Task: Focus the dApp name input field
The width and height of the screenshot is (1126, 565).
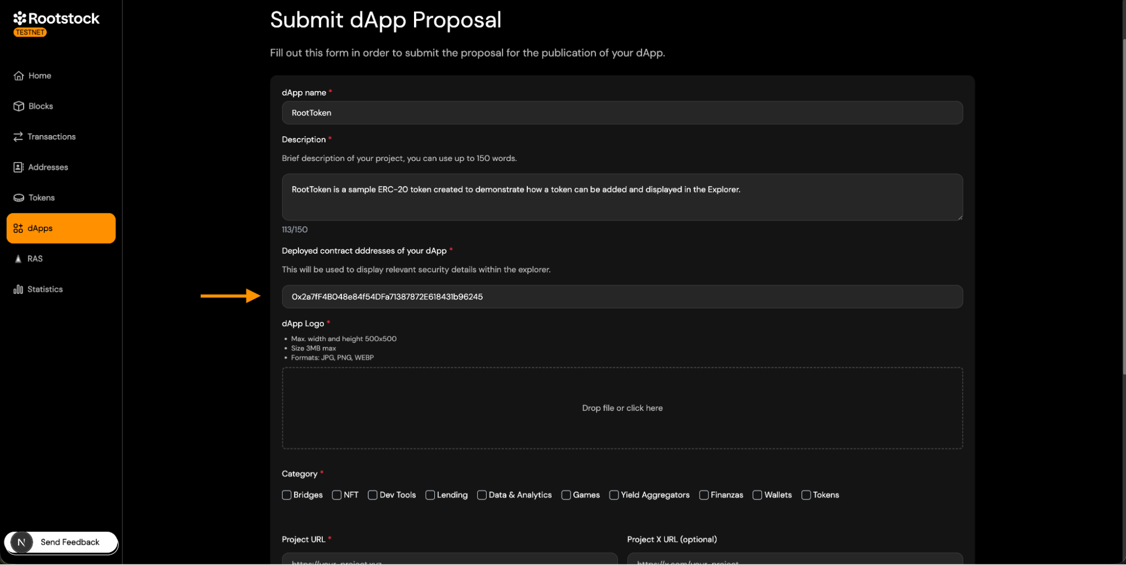Action: [622, 113]
